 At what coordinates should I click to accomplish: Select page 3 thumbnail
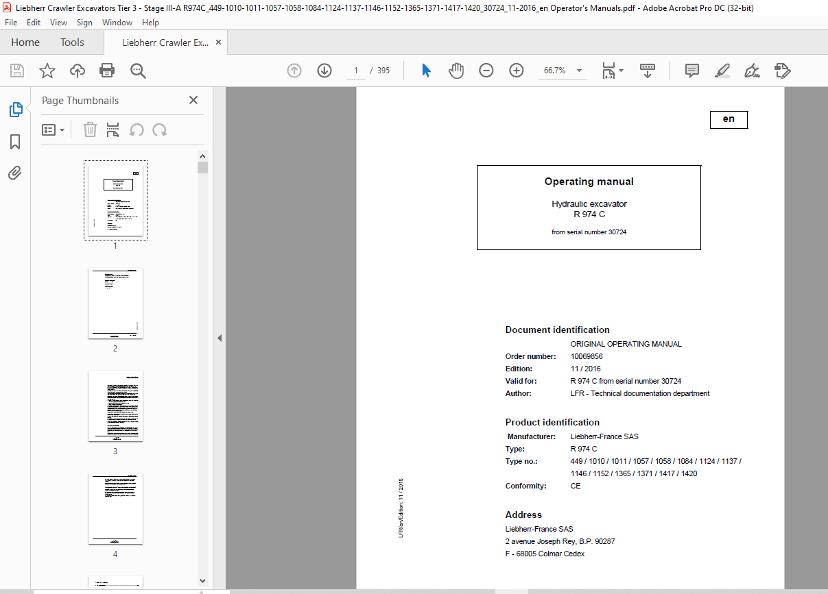point(115,406)
